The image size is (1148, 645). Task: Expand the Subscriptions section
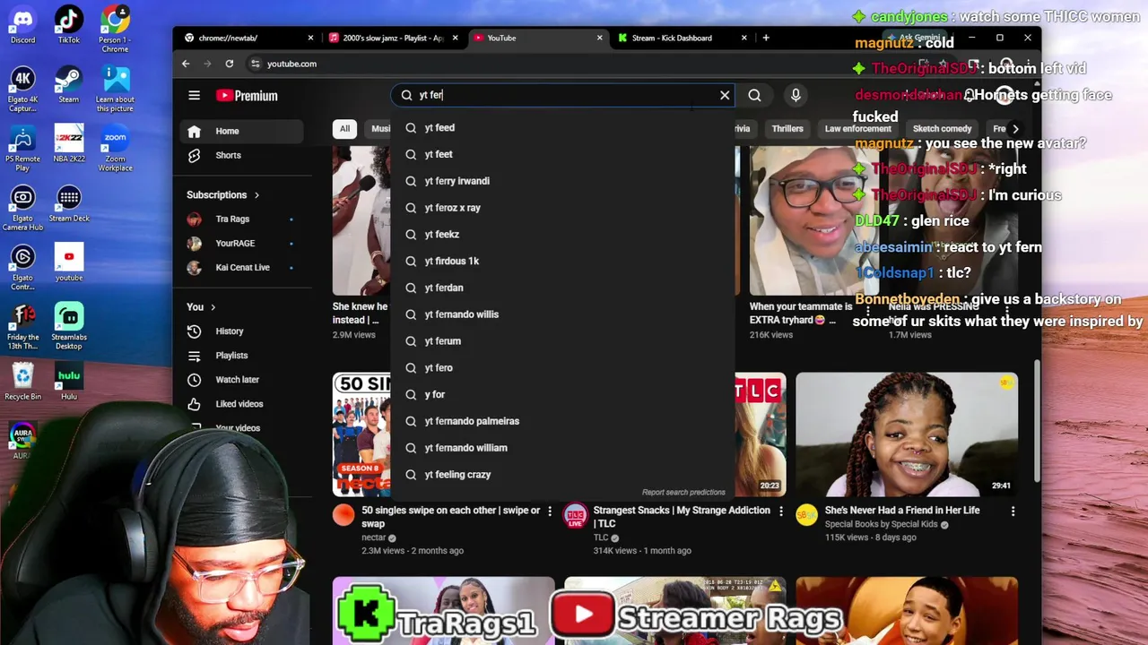(x=223, y=194)
